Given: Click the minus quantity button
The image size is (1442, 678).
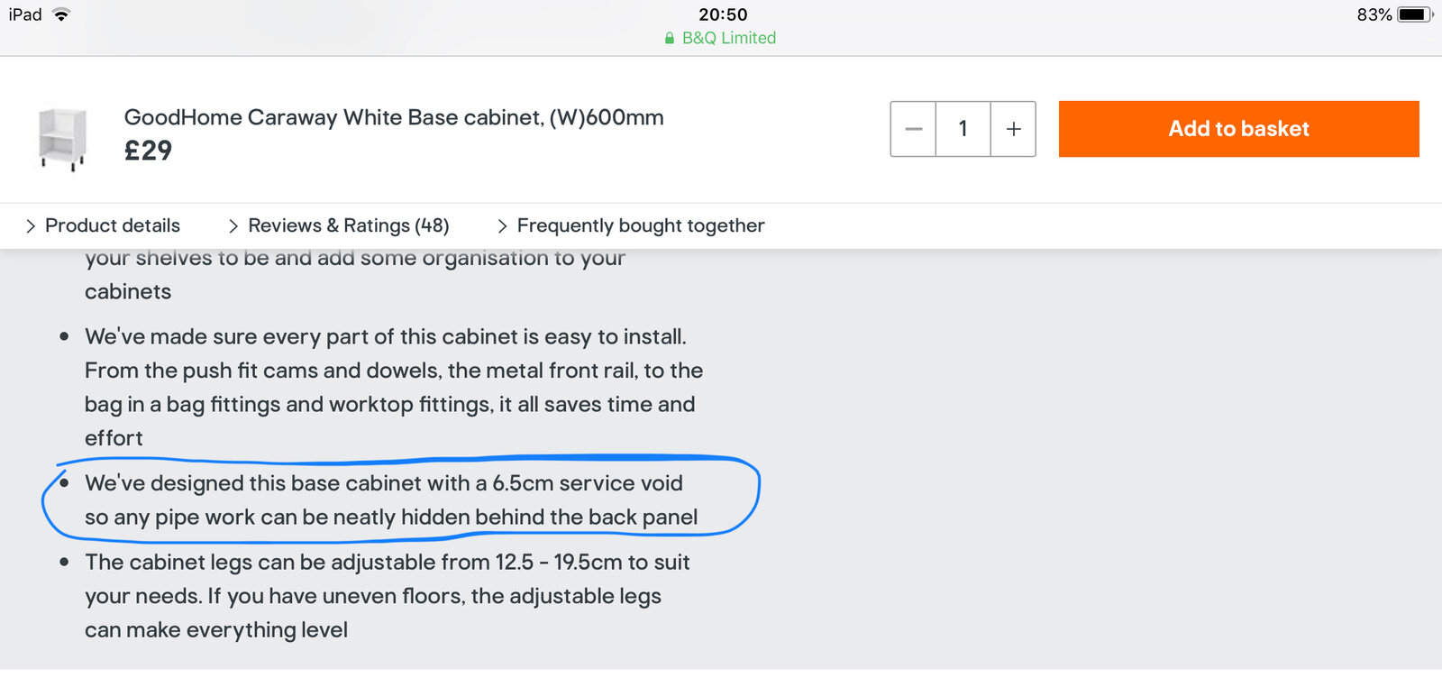Looking at the screenshot, I should click(913, 129).
